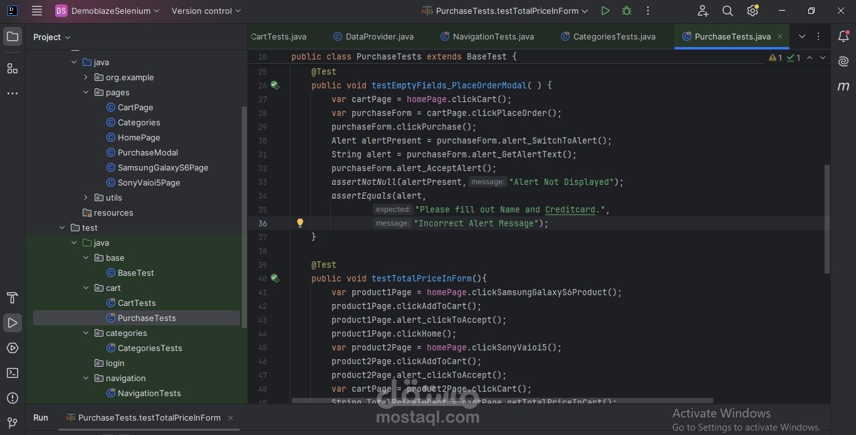Viewport: 856px width, 435px height.
Task: Click the yellow lightbulb on line 36
Action: (300, 223)
